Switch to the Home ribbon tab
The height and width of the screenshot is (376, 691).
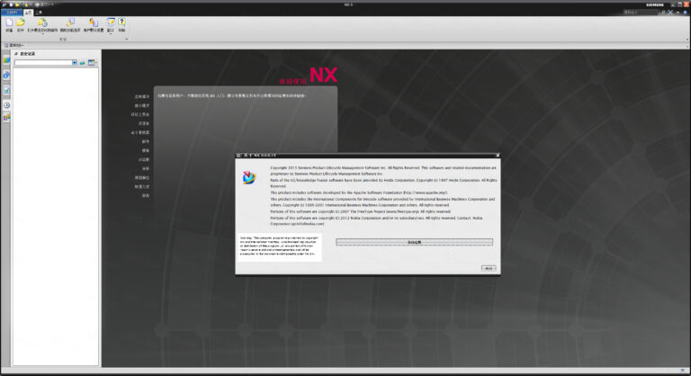(28, 13)
